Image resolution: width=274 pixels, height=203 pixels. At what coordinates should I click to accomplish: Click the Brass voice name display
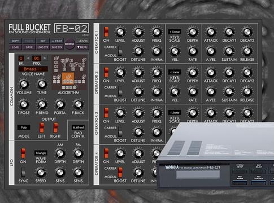pyautogui.click(x=33, y=69)
